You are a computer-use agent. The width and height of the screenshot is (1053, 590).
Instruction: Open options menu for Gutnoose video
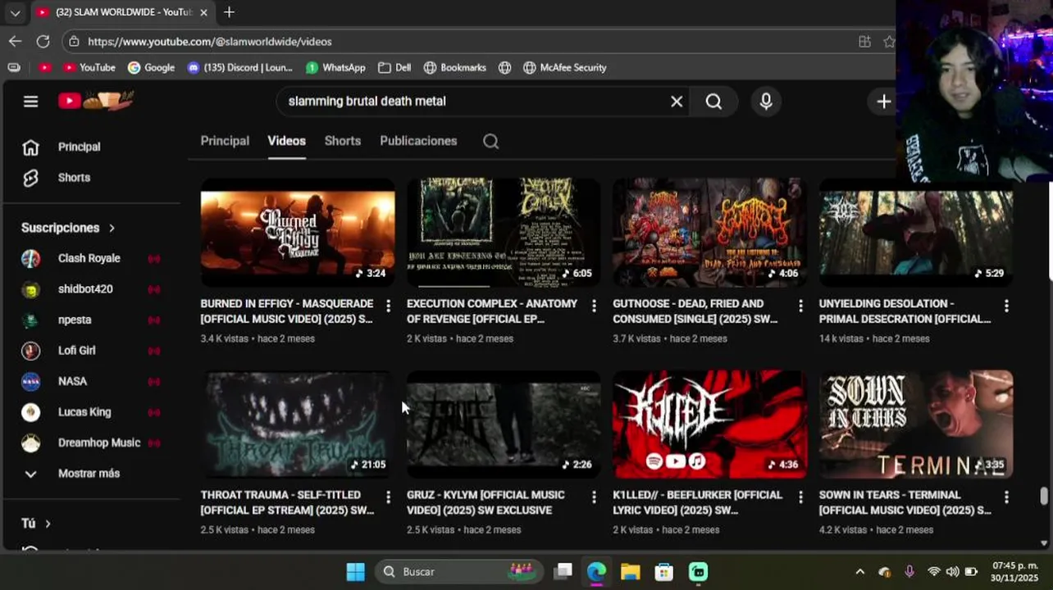[x=800, y=306]
